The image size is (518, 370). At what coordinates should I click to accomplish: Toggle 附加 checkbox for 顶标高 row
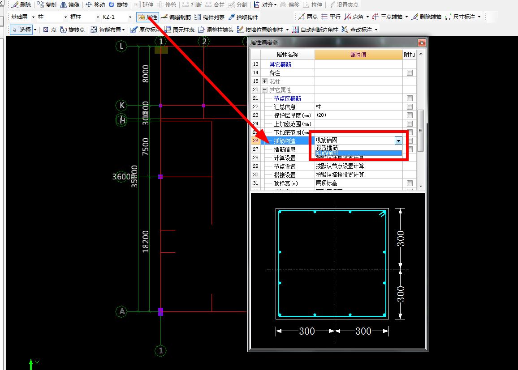[x=410, y=183]
